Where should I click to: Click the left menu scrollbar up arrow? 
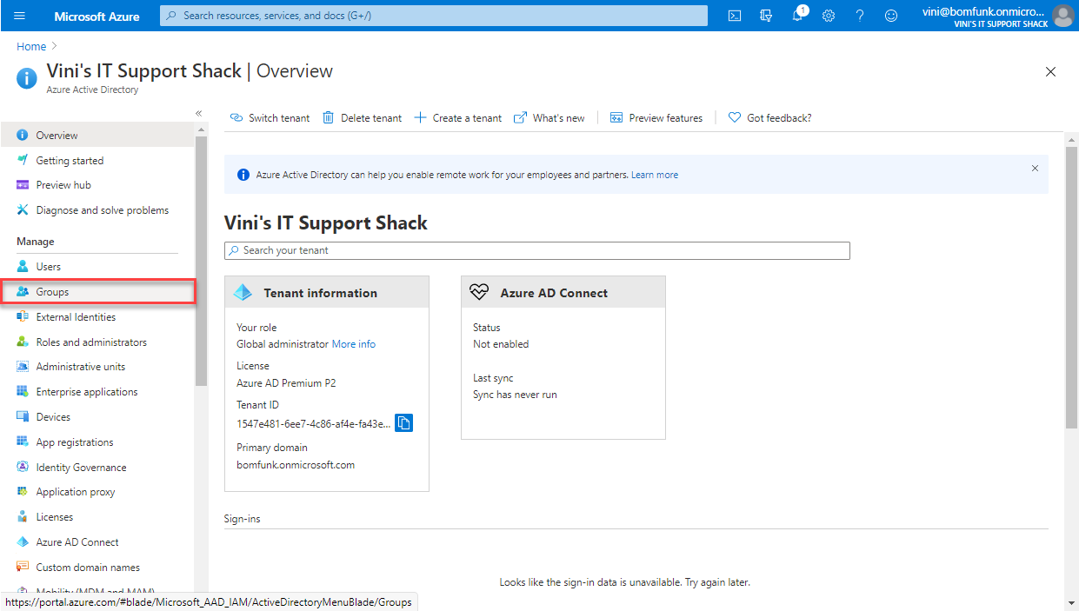[201, 130]
